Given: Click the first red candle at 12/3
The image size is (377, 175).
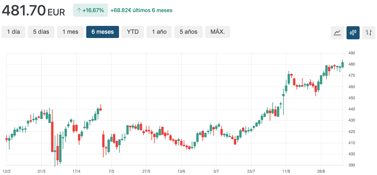Looking at the screenshot, I should click(7, 139).
